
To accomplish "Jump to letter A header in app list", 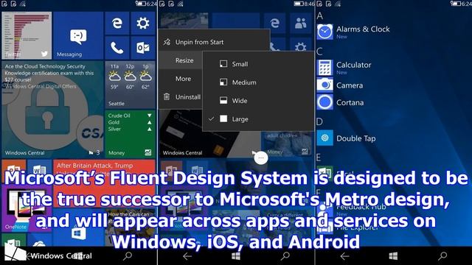I will click(x=319, y=15).
